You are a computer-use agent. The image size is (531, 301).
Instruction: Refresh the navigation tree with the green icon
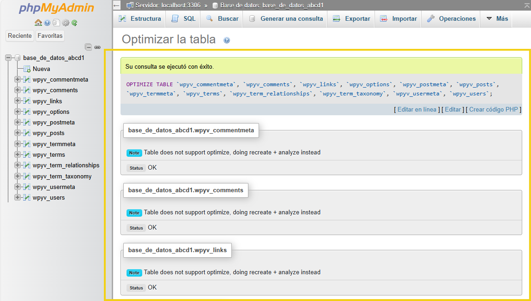(74, 23)
